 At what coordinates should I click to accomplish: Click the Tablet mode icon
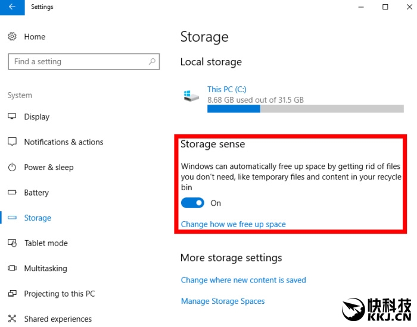[x=13, y=243]
